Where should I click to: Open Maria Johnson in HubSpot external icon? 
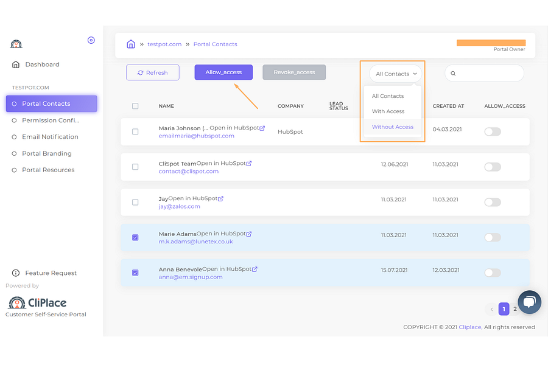[262, 128]
